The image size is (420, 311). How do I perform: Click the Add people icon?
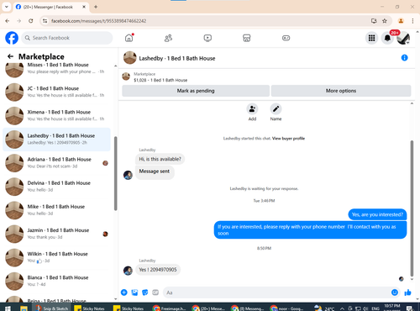click(x=252, y=109)
